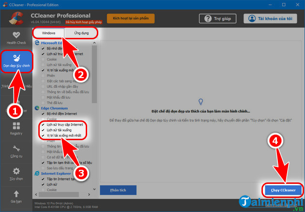Enable URL đã nhập gần đây checkbox
This screenshot has width=305, height=212.
click(x=43, y=86)
